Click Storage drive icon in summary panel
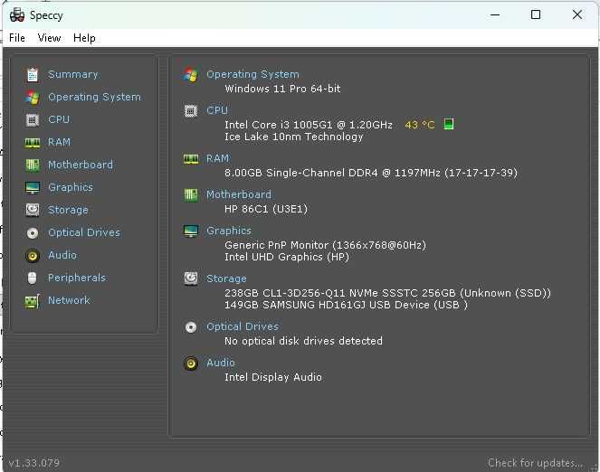The width and height of the screenshot is (600, 472). point(191,278)
